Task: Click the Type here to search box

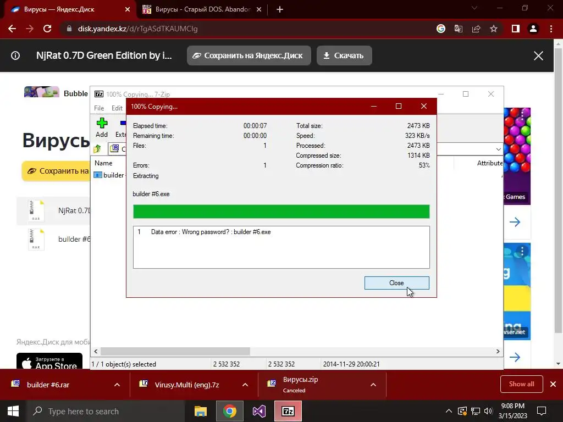Action: [x=105, y=411]
